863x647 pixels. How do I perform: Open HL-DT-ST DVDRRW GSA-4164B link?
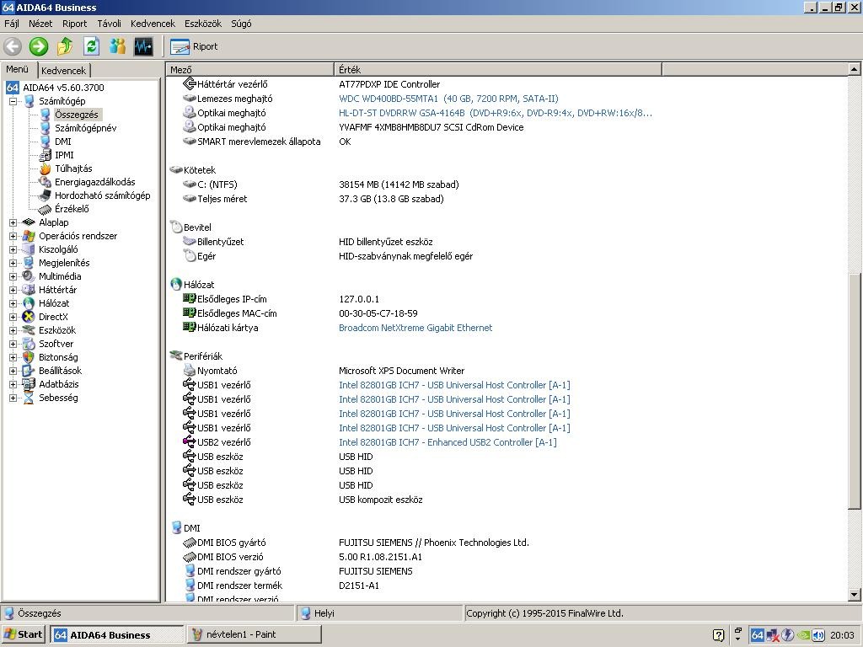496,113
